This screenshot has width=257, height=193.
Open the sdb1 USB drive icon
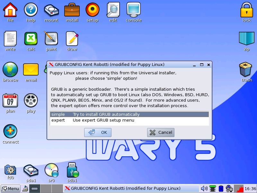point(73,170)
